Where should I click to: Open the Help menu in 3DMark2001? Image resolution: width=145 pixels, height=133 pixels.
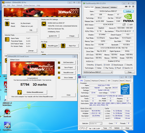[x=38, y=5]
